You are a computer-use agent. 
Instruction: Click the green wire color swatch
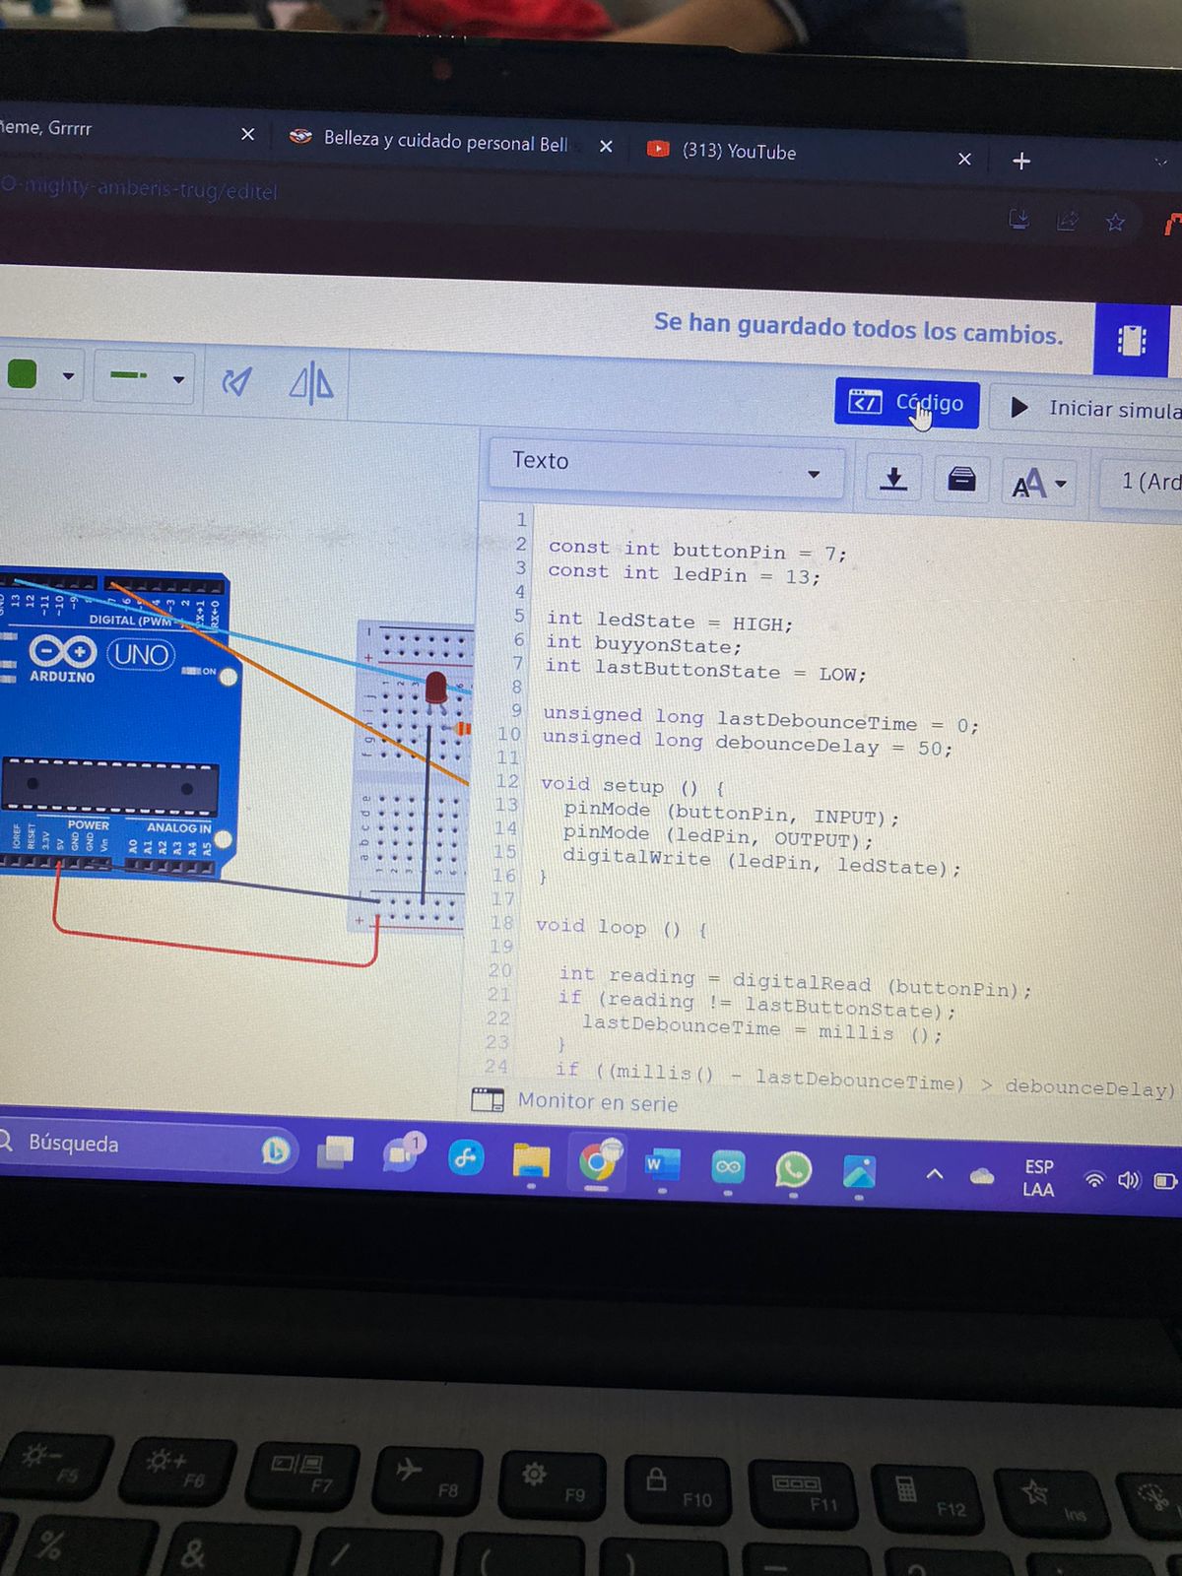pos(23,374)
